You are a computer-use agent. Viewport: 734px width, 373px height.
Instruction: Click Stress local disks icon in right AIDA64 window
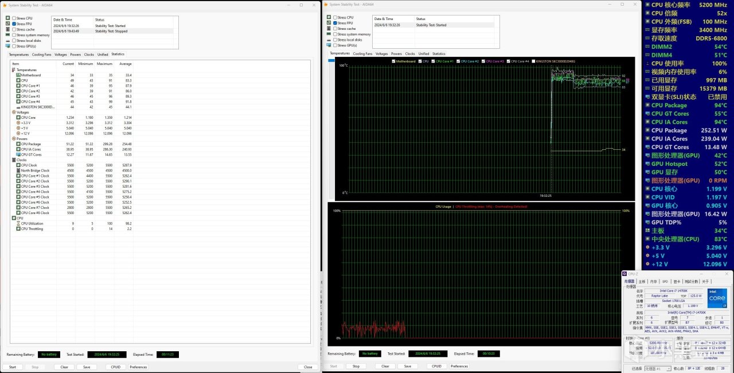click(329, 40)
